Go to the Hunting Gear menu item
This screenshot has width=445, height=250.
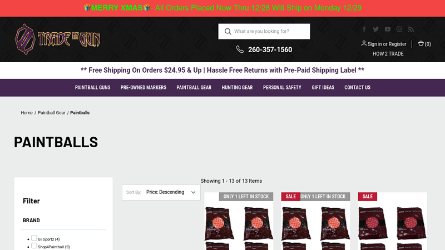[237, 88]
